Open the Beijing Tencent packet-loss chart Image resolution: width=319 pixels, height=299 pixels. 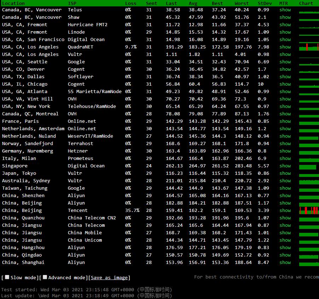(x=309, y=211)
